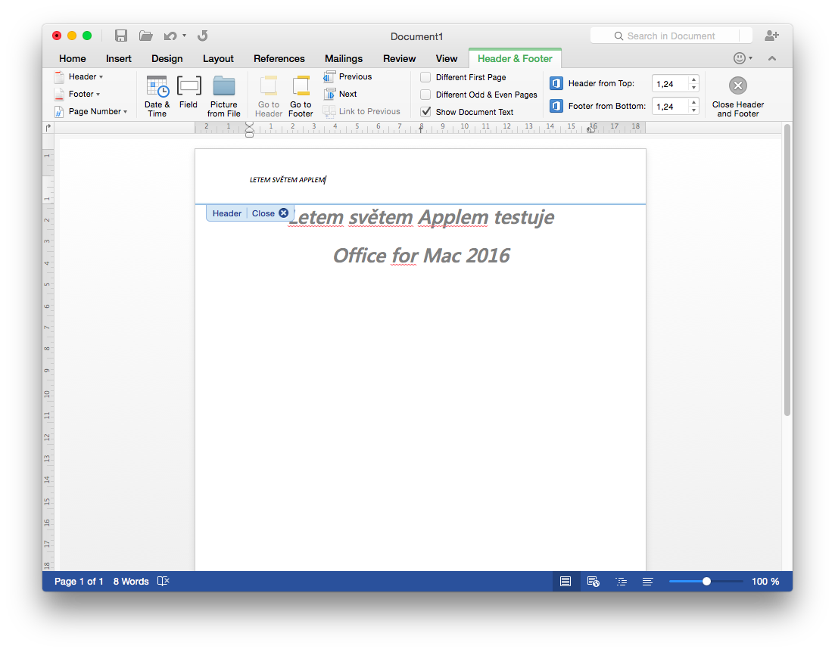Click the Share document person icon

tap(771, 36)
